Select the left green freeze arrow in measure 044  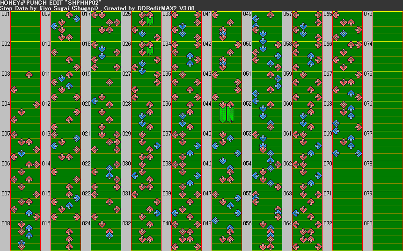pyautogui.click(x=223, y=113)
